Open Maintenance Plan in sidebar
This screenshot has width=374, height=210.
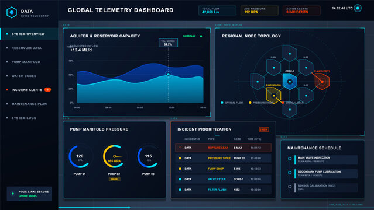pos(29,104)
